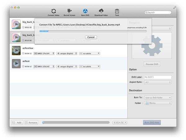
Task: Click the magnifier icon in Search
Action: click(x=146, y=12)
